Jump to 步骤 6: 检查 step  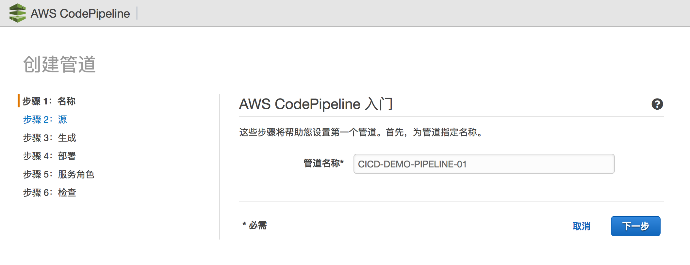pos(49,193)
